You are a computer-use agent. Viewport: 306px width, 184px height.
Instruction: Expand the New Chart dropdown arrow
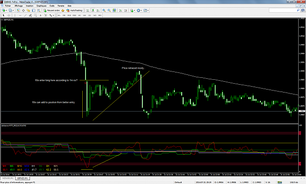click(6, 10)
